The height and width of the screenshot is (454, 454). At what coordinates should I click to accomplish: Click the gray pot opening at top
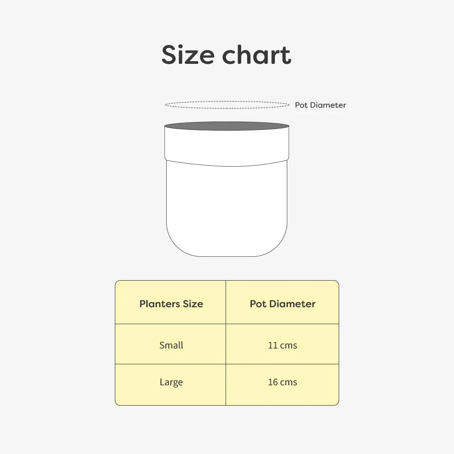[x=227, y=126]
